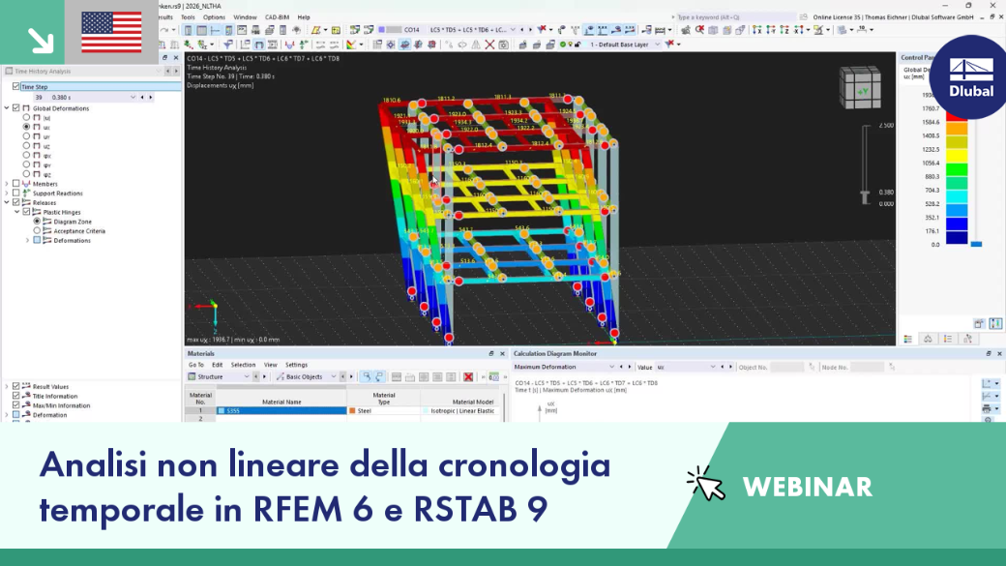The width and height of the screenshot is (1006, 566).
Task: Click the yellow parallelogram edit tool icon
Action: [x=316, y=30]
